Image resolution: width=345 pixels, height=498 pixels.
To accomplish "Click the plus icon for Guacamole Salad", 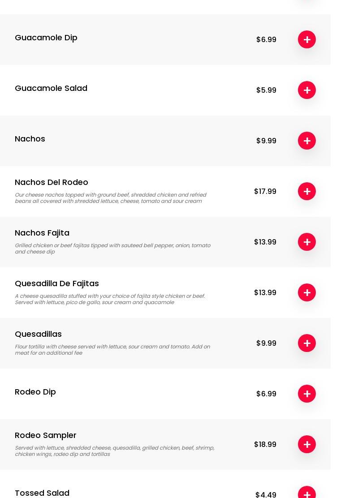I will (307, 90).
